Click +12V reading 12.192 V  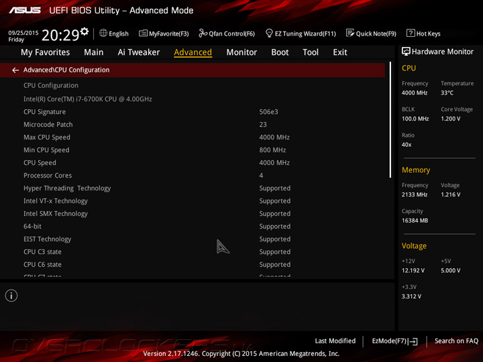413,271
